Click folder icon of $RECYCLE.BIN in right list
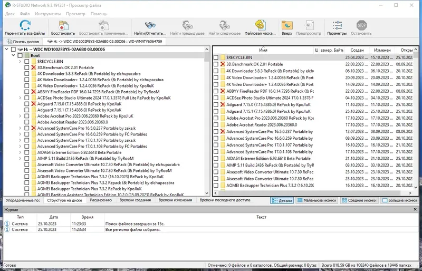Viewport: 422px width, 271px height. 223,57
